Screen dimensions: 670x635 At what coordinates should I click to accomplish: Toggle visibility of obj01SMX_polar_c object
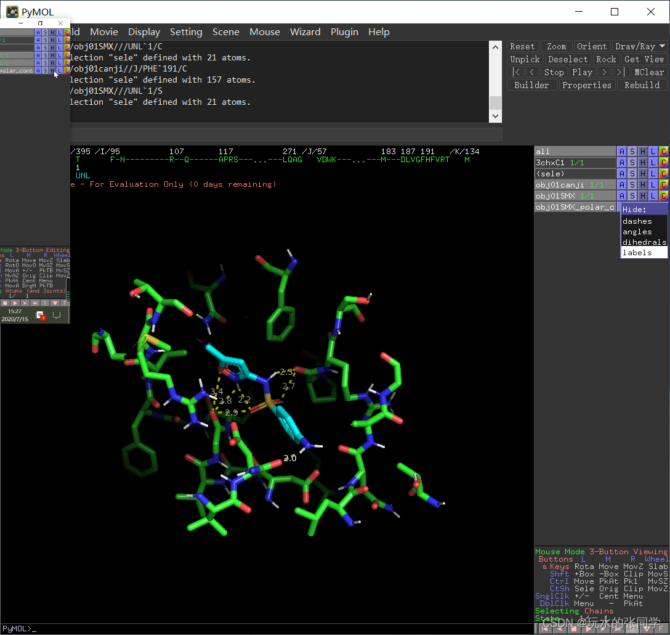[x=575, y=207]
